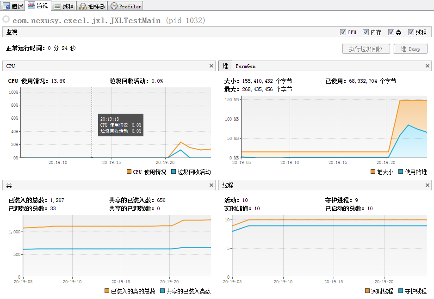
Task: Click 实时峰值 10 value
Action: coord(257,208)
